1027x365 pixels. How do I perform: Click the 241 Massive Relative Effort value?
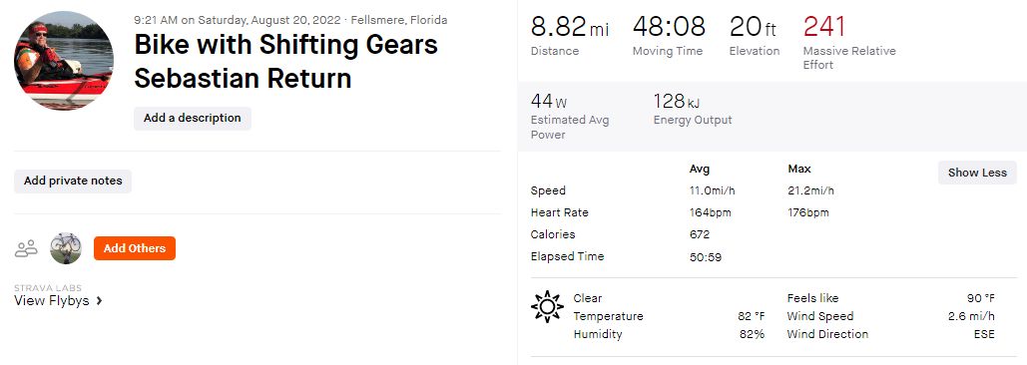824,27
